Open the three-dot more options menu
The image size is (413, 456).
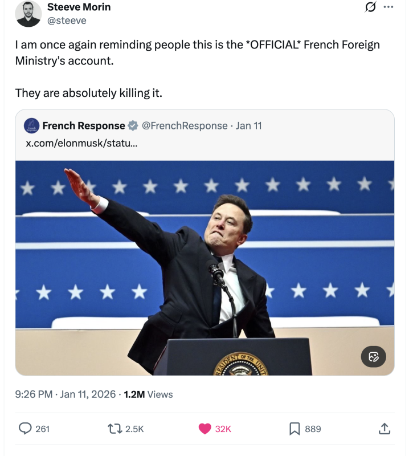click(389, 7)
